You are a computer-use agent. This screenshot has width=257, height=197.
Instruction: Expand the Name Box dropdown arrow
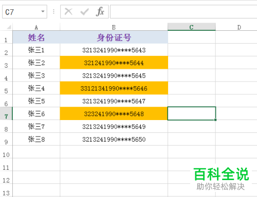pyautogui.click(x=43, y=11)
